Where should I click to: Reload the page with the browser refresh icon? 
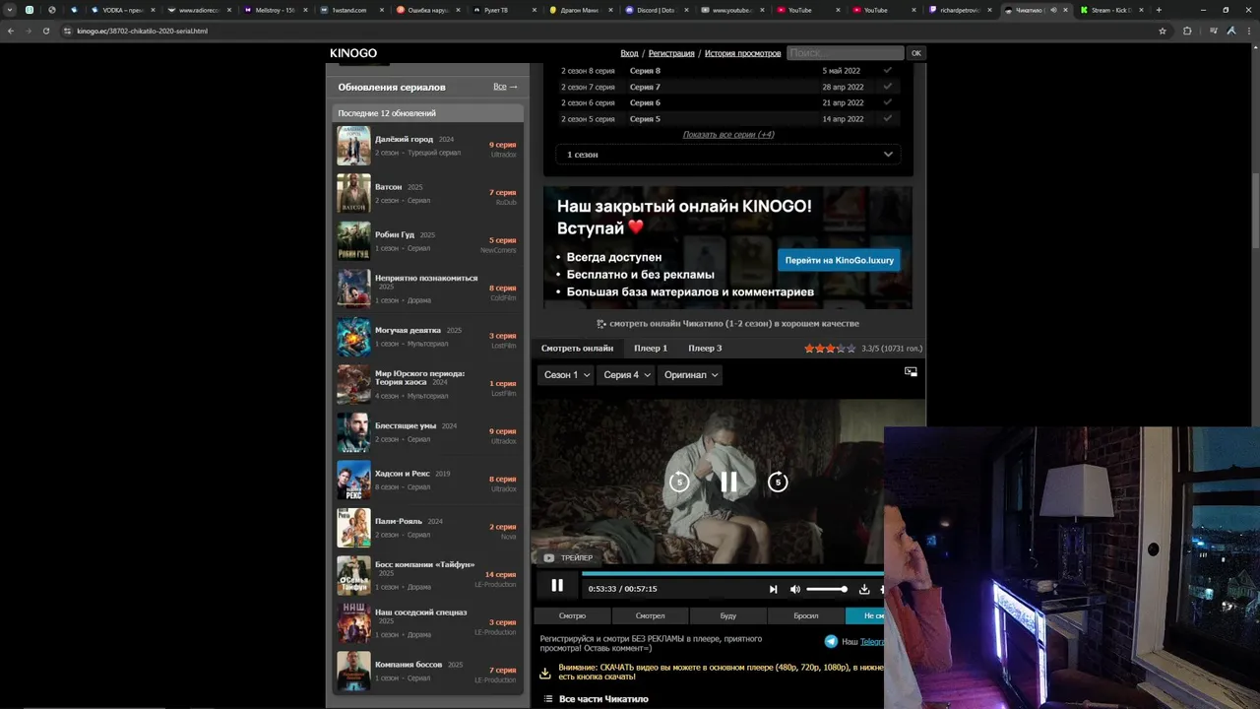point(45,31)
